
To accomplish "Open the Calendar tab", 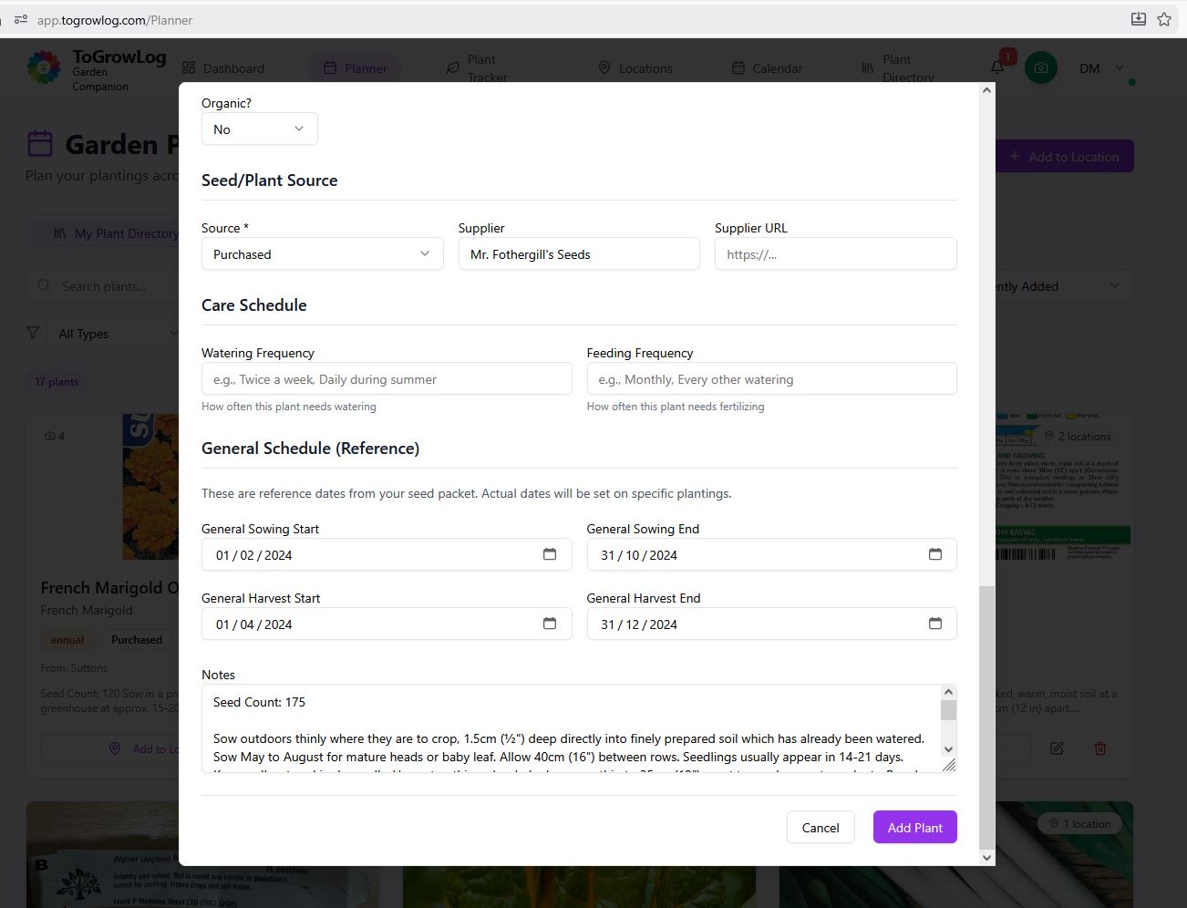I will click(767, 68).
